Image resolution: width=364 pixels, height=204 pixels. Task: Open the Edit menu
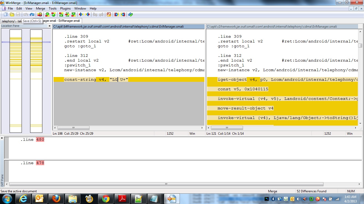pyautogui.click(x=19, y=8)
